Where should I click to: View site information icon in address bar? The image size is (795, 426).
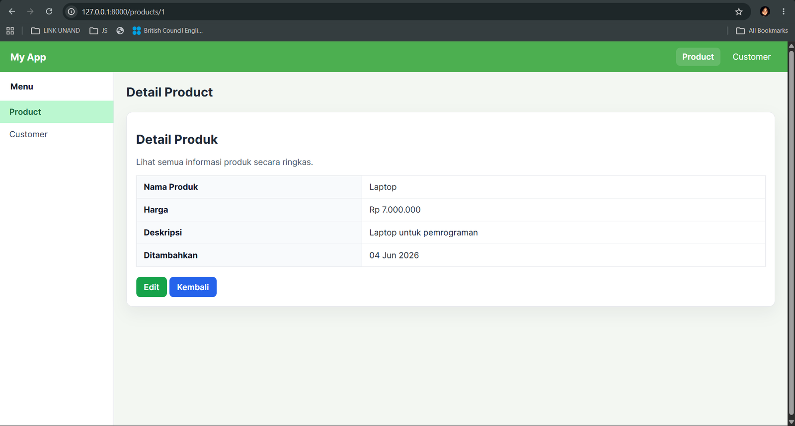(72, 11)
